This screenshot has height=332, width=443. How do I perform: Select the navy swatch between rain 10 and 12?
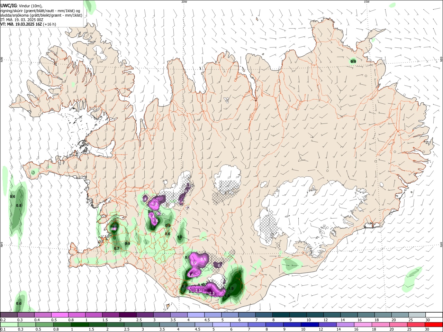pos(309,324)
